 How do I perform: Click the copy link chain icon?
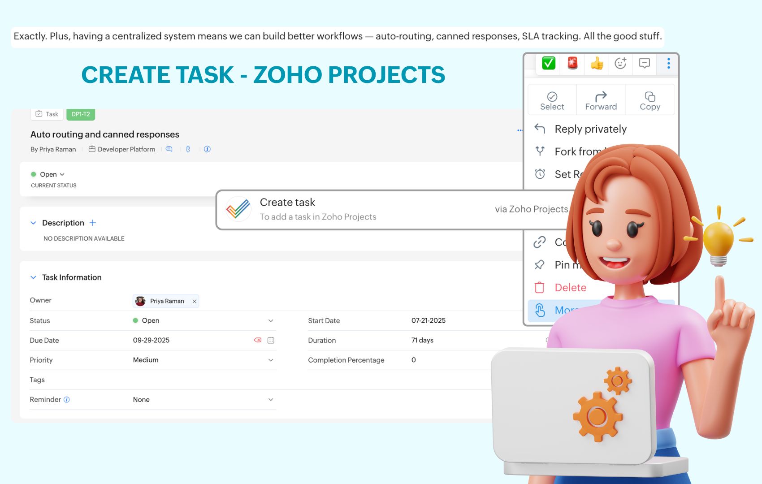tap(540, 242)
